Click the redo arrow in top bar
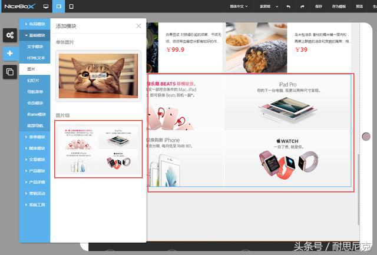This screenshot has height=255, width=377. pos(303,6)
